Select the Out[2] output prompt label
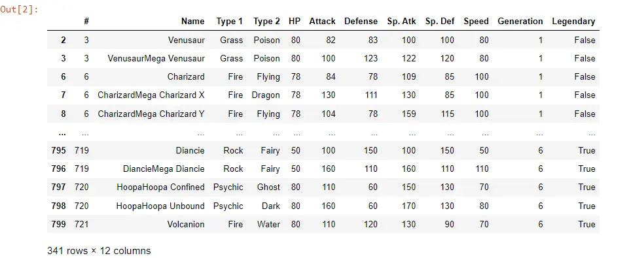The image size is (629, 258). pyautogui.click(x=19, y=10)
